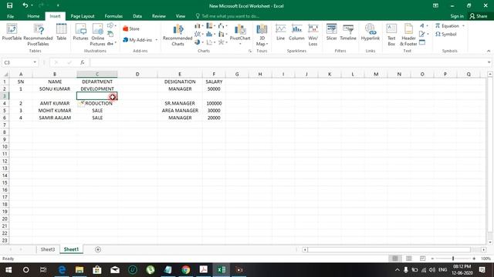494x277 pixels.
Task: Insert a Table from the ribbon
Action: (x=61, y=32)
